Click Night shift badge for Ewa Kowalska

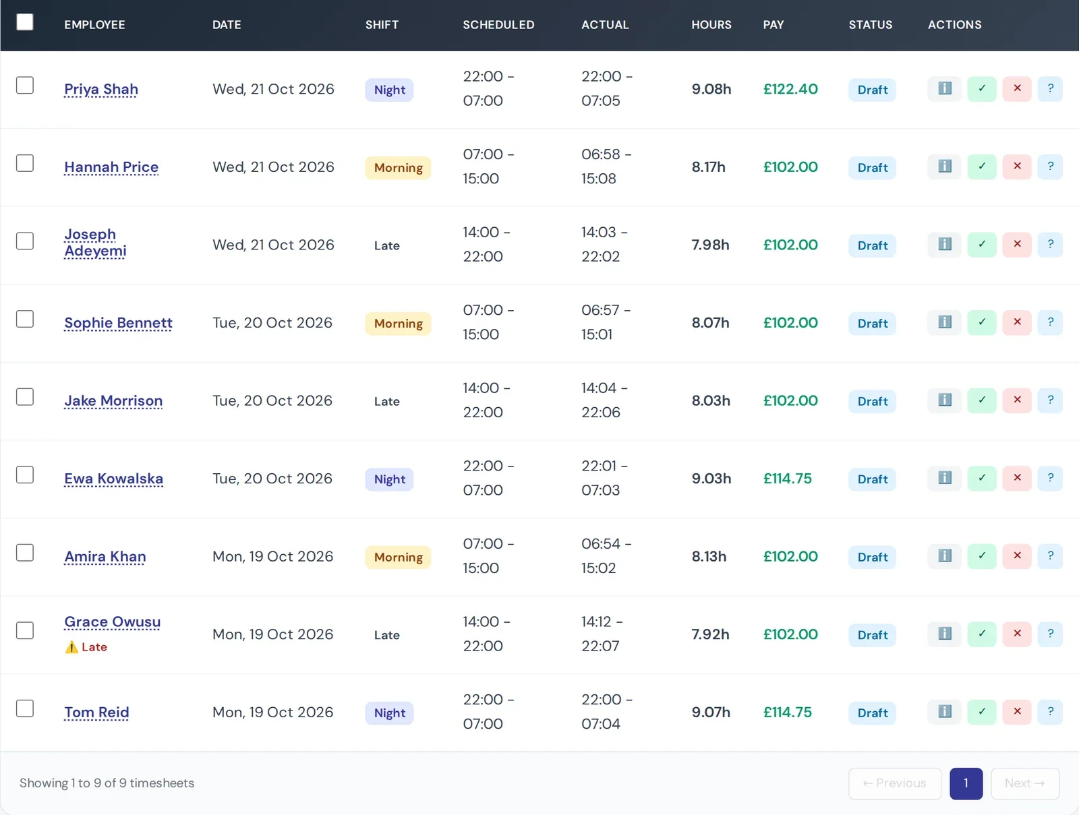point(390,479)
